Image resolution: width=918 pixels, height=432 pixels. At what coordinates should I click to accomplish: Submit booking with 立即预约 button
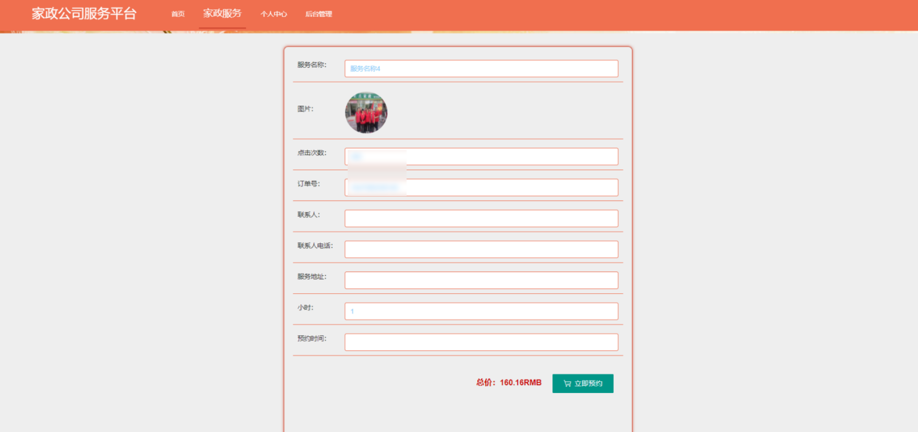[x=583, y=384]
